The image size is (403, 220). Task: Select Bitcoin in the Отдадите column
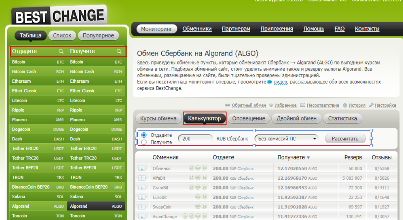pyautogui.click(x=38, y=62)
